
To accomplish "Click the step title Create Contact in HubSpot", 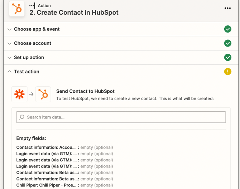I will click(74, 13).
